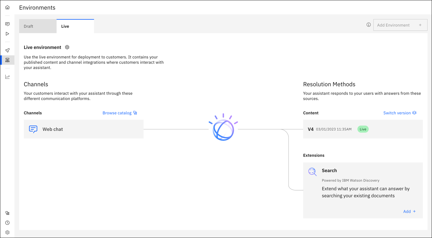Click the history clock icon in the sidebar
Viewport: 432px width, 238px height.
click(x=7, y=222)
